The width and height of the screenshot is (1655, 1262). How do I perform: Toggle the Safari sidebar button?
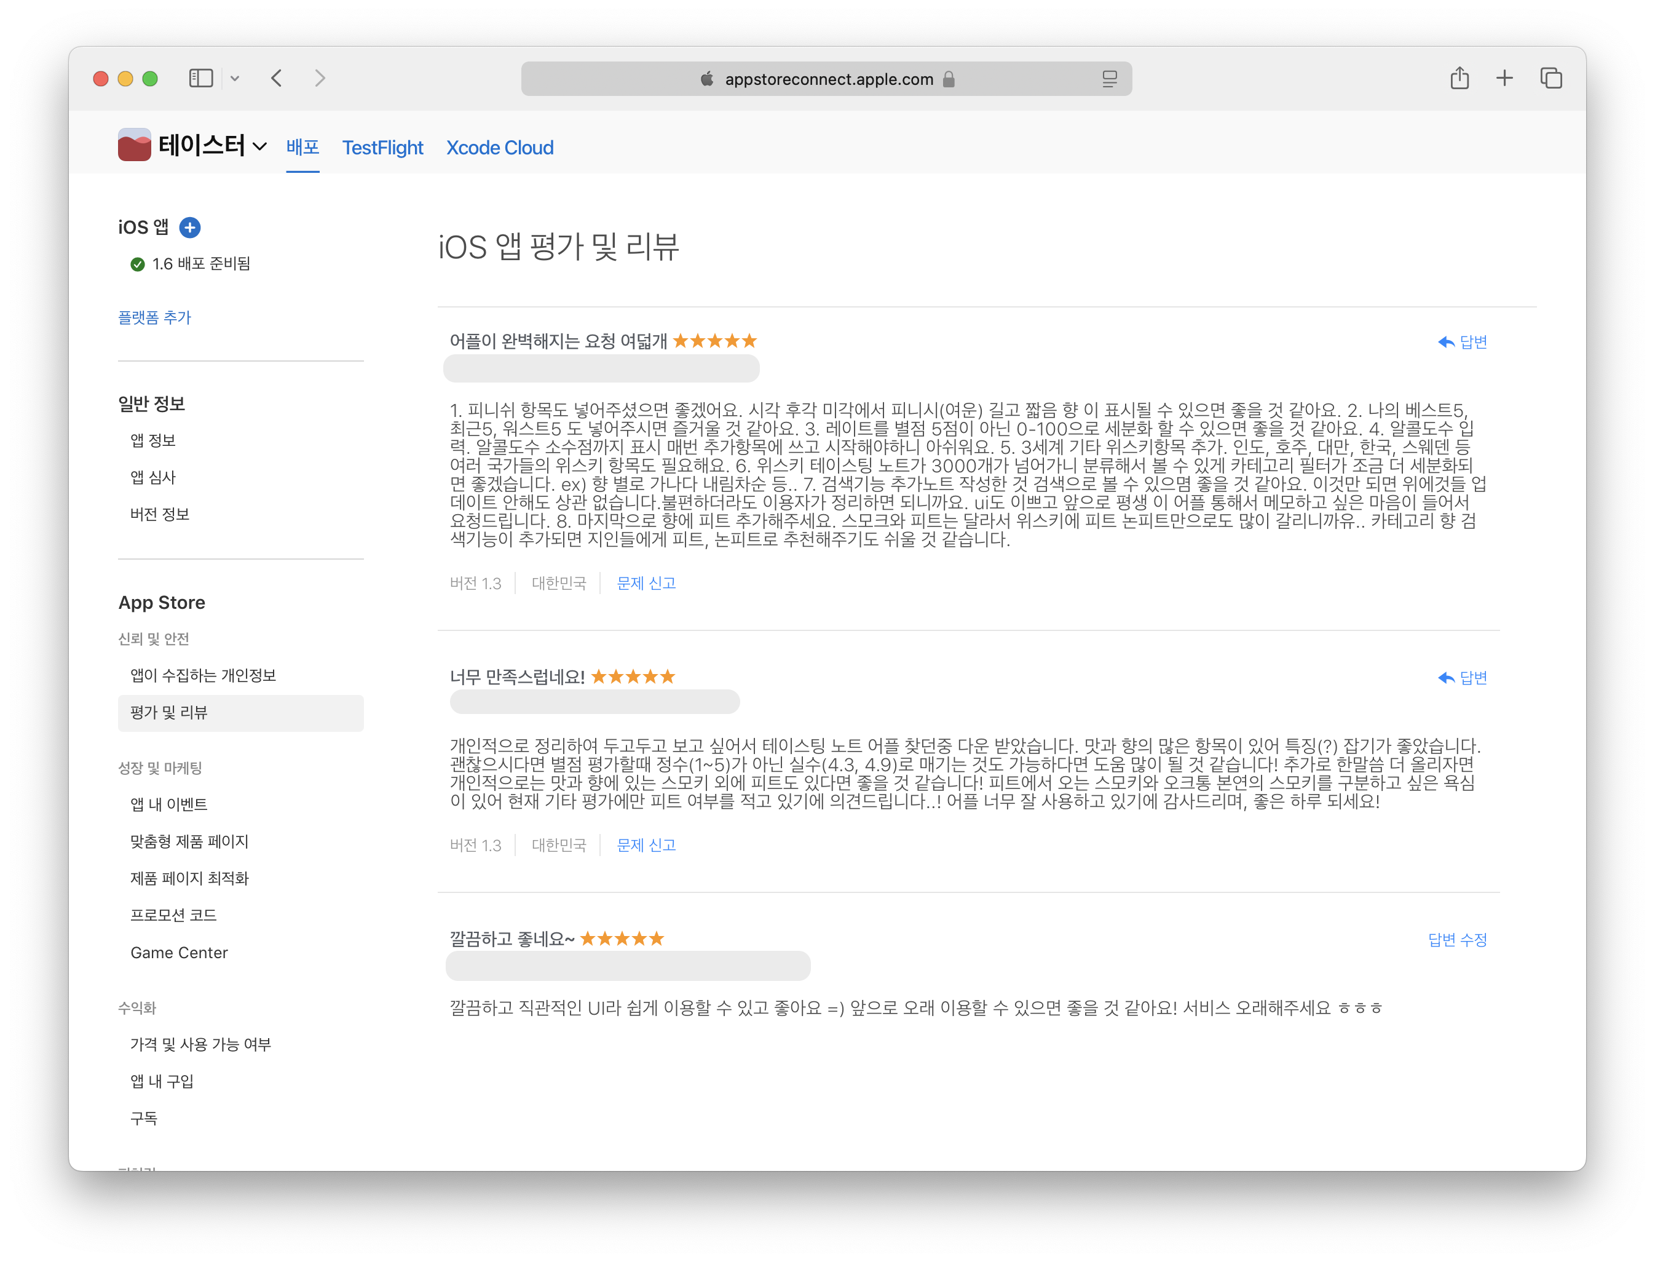click(x=200, y=78)
